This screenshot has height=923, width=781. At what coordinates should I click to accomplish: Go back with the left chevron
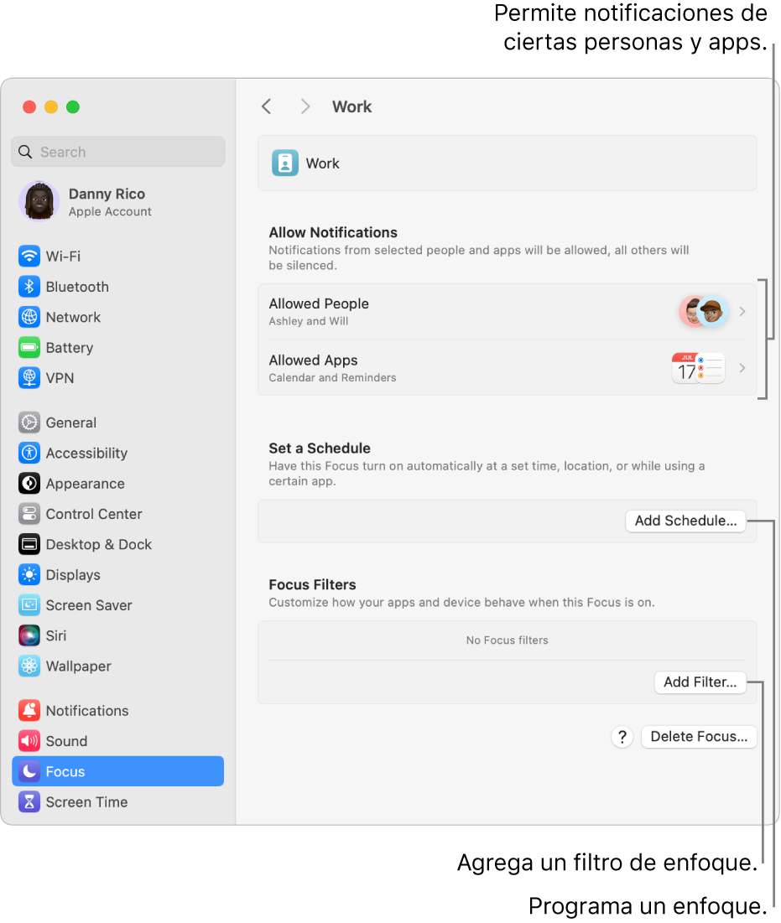click(x=266, y=106)
